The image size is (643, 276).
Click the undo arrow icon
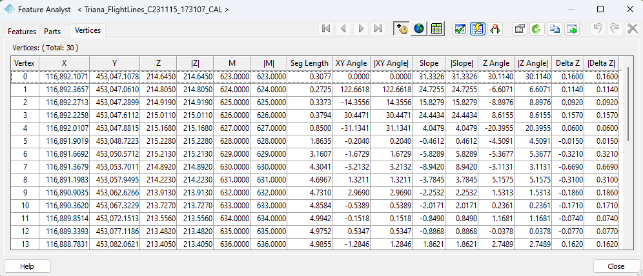pyautogui.click(x=598, y=28)
